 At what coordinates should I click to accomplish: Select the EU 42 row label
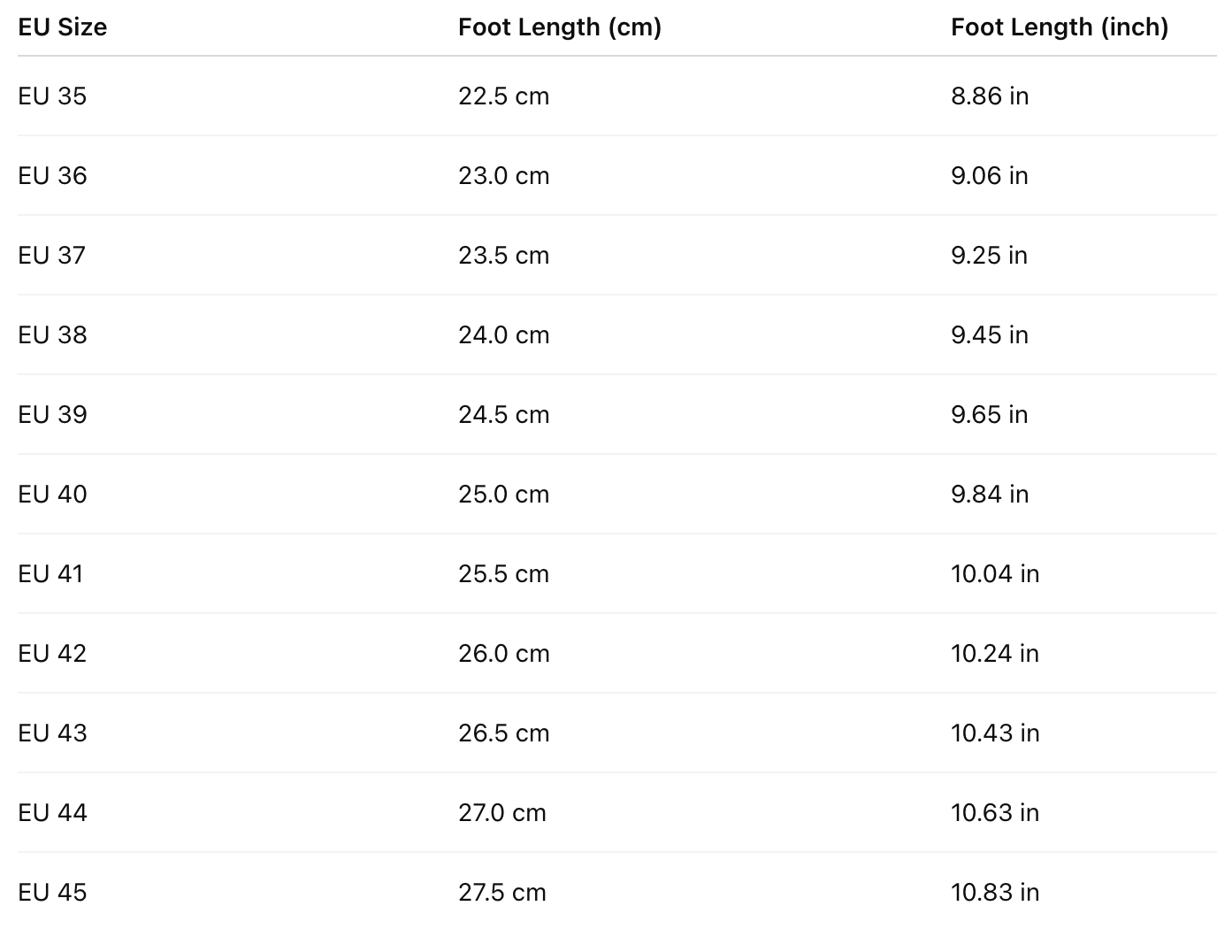coord(52,654)
